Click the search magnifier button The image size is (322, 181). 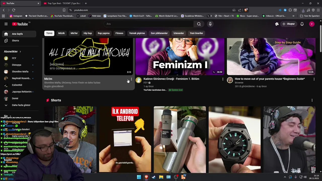pos(199,24)
